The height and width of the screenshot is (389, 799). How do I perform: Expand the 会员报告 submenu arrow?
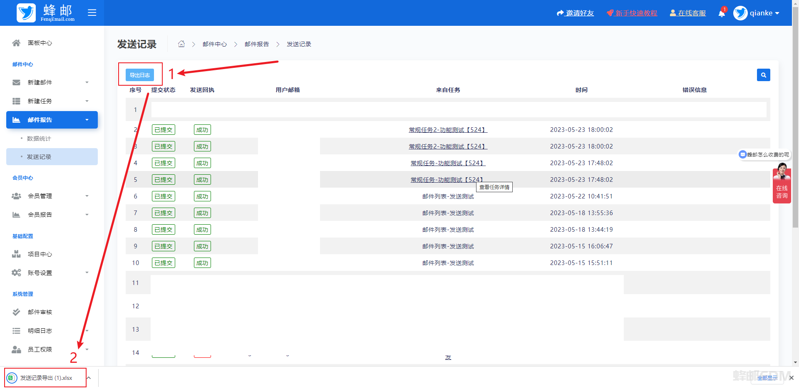tap(87, 215)
